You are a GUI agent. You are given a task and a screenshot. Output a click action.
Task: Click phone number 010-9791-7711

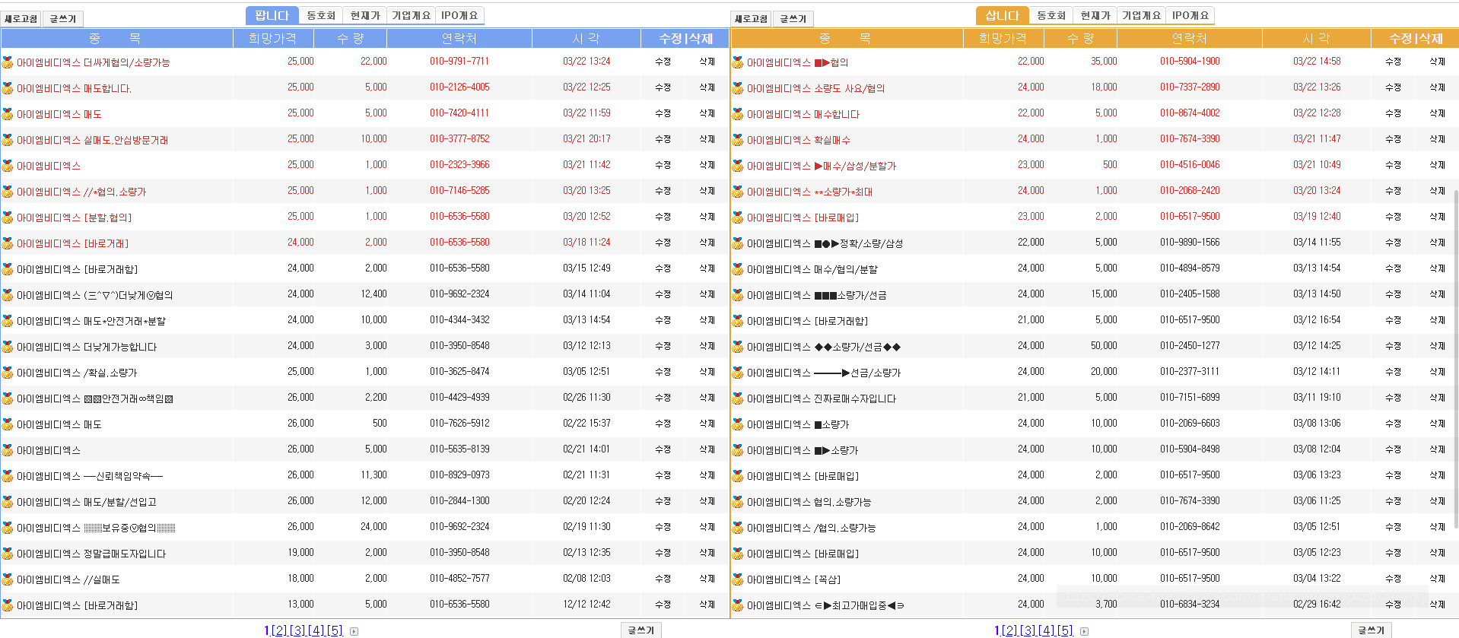(x=459, y=62)
